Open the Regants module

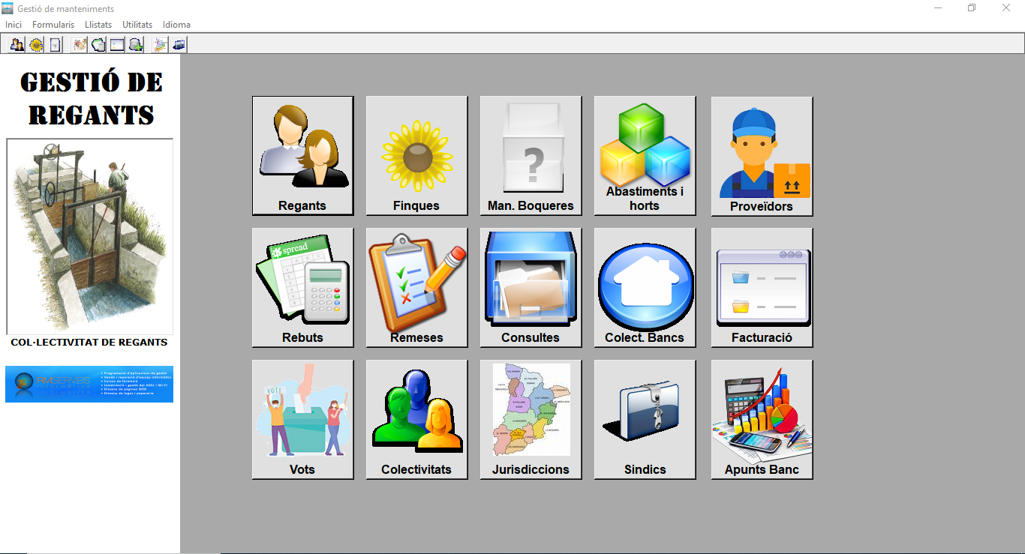pos(302,155)
